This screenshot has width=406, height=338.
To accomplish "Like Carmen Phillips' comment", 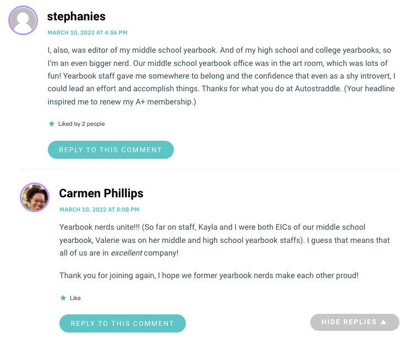I will [70, 298].
